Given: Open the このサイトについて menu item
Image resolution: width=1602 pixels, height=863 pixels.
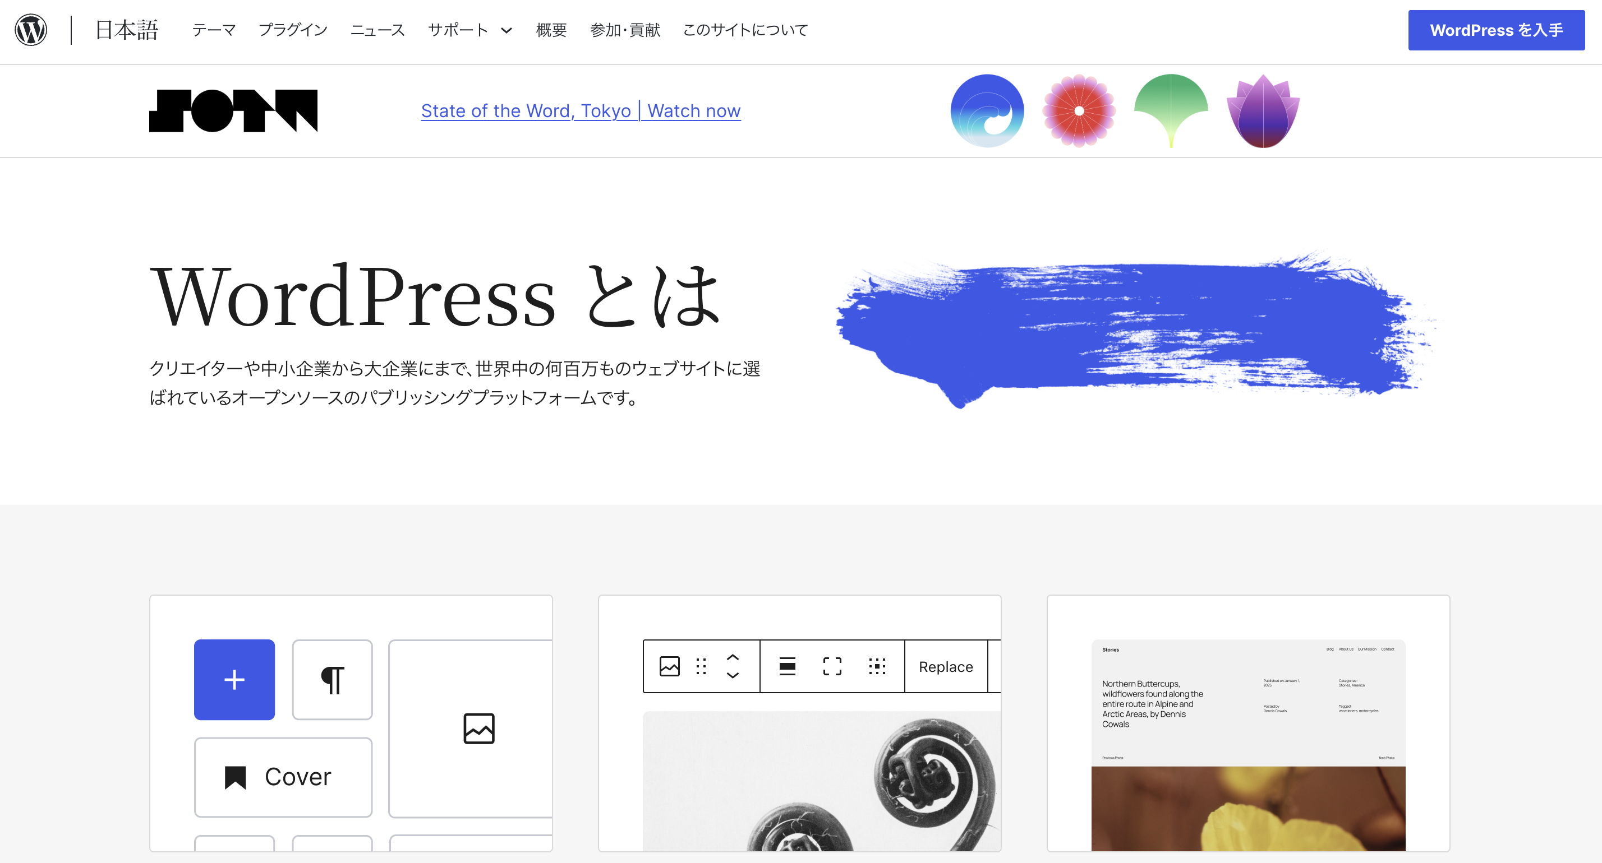Looking at the screenshot, I should pyautogui.click(x=745, y=30).
